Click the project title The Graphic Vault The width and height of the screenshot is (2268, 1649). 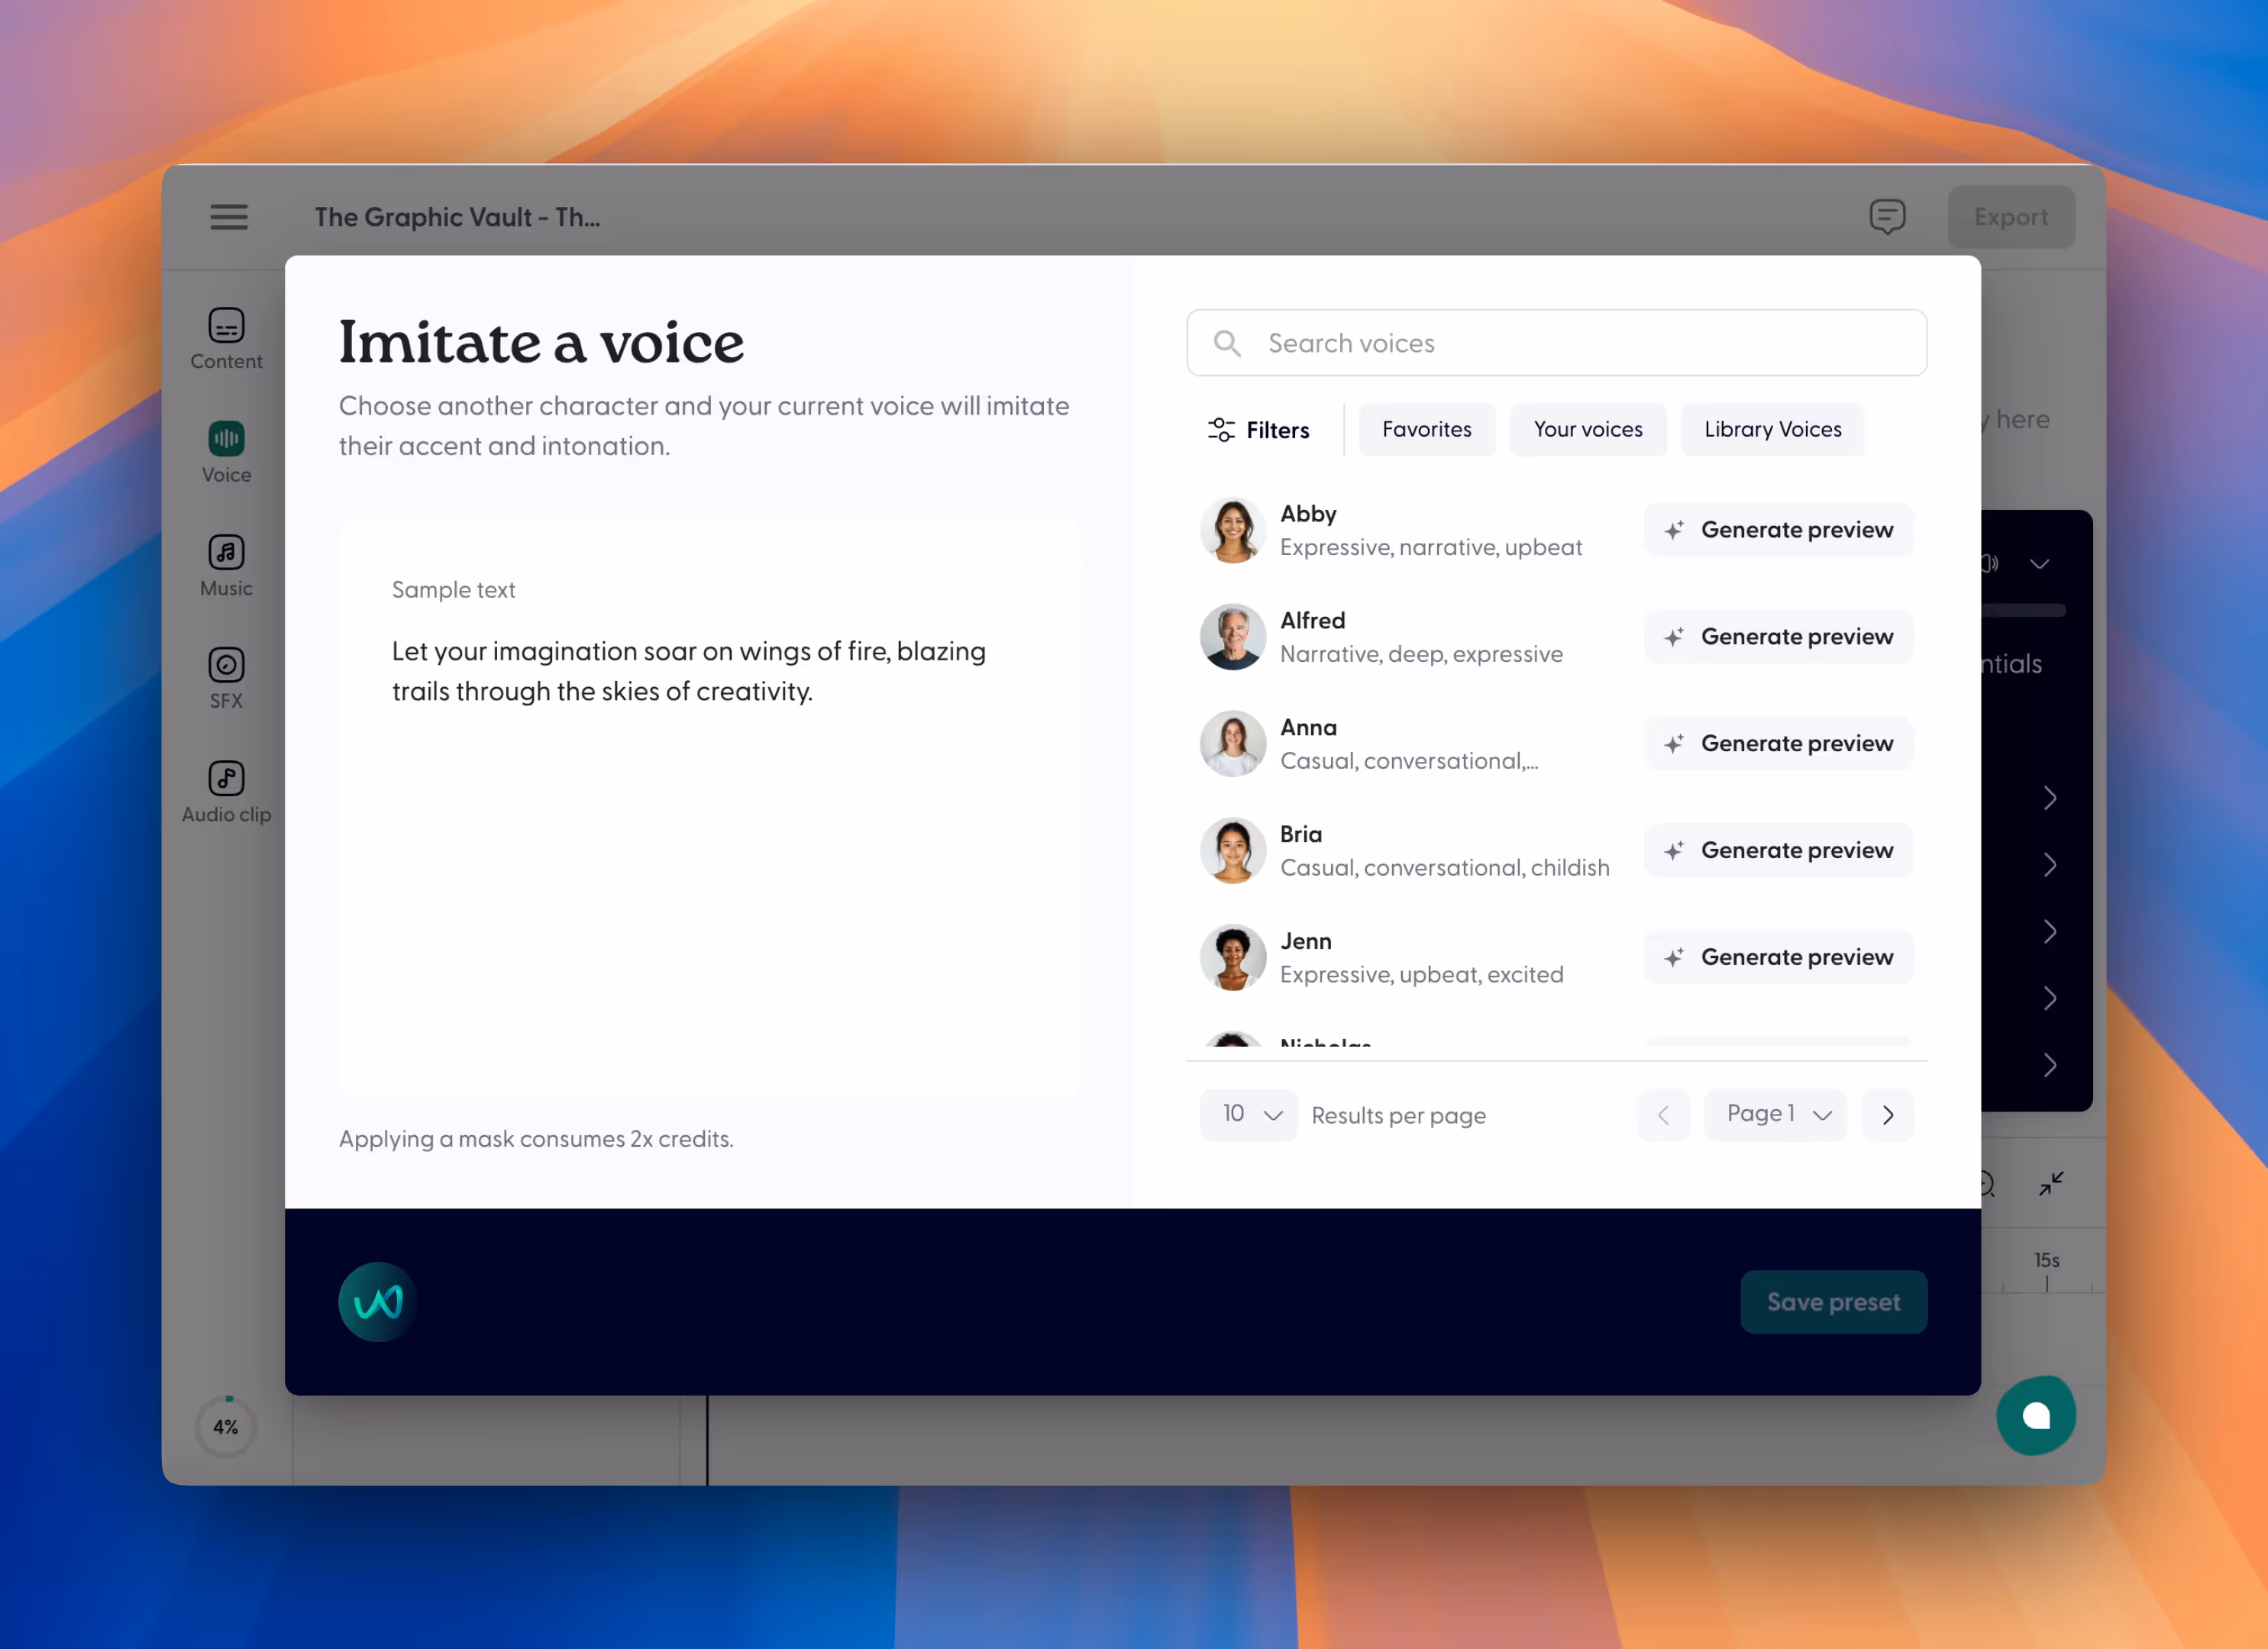click(457, 217)
